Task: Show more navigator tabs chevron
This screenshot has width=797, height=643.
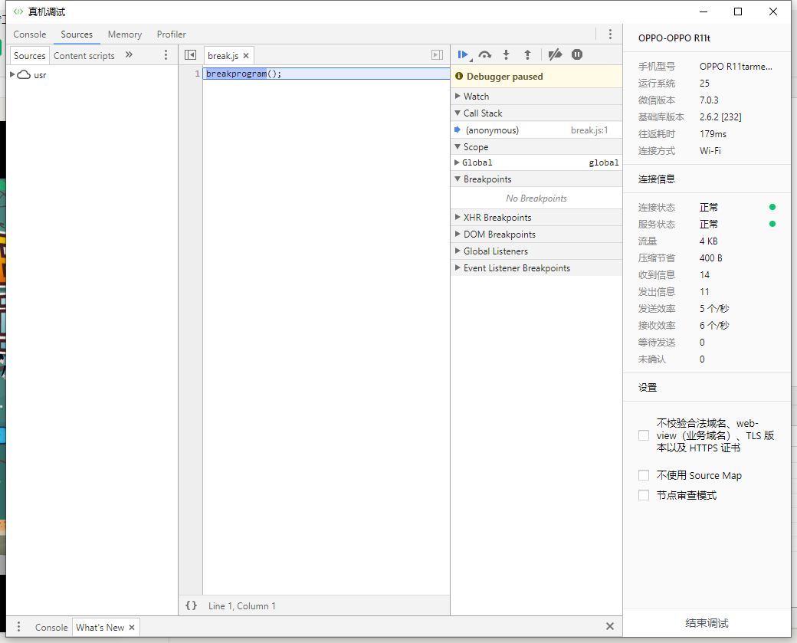Action: (x=129, y=55)
